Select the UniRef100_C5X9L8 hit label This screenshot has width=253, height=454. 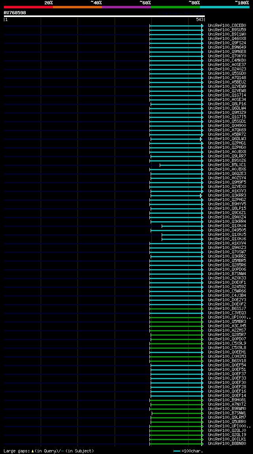227,348
